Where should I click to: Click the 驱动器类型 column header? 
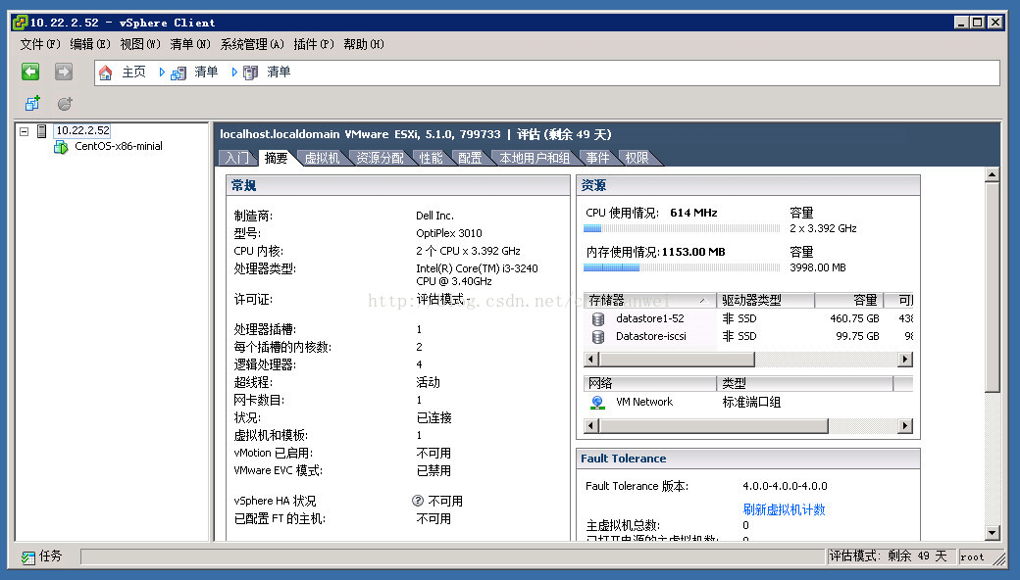[765, 300]
